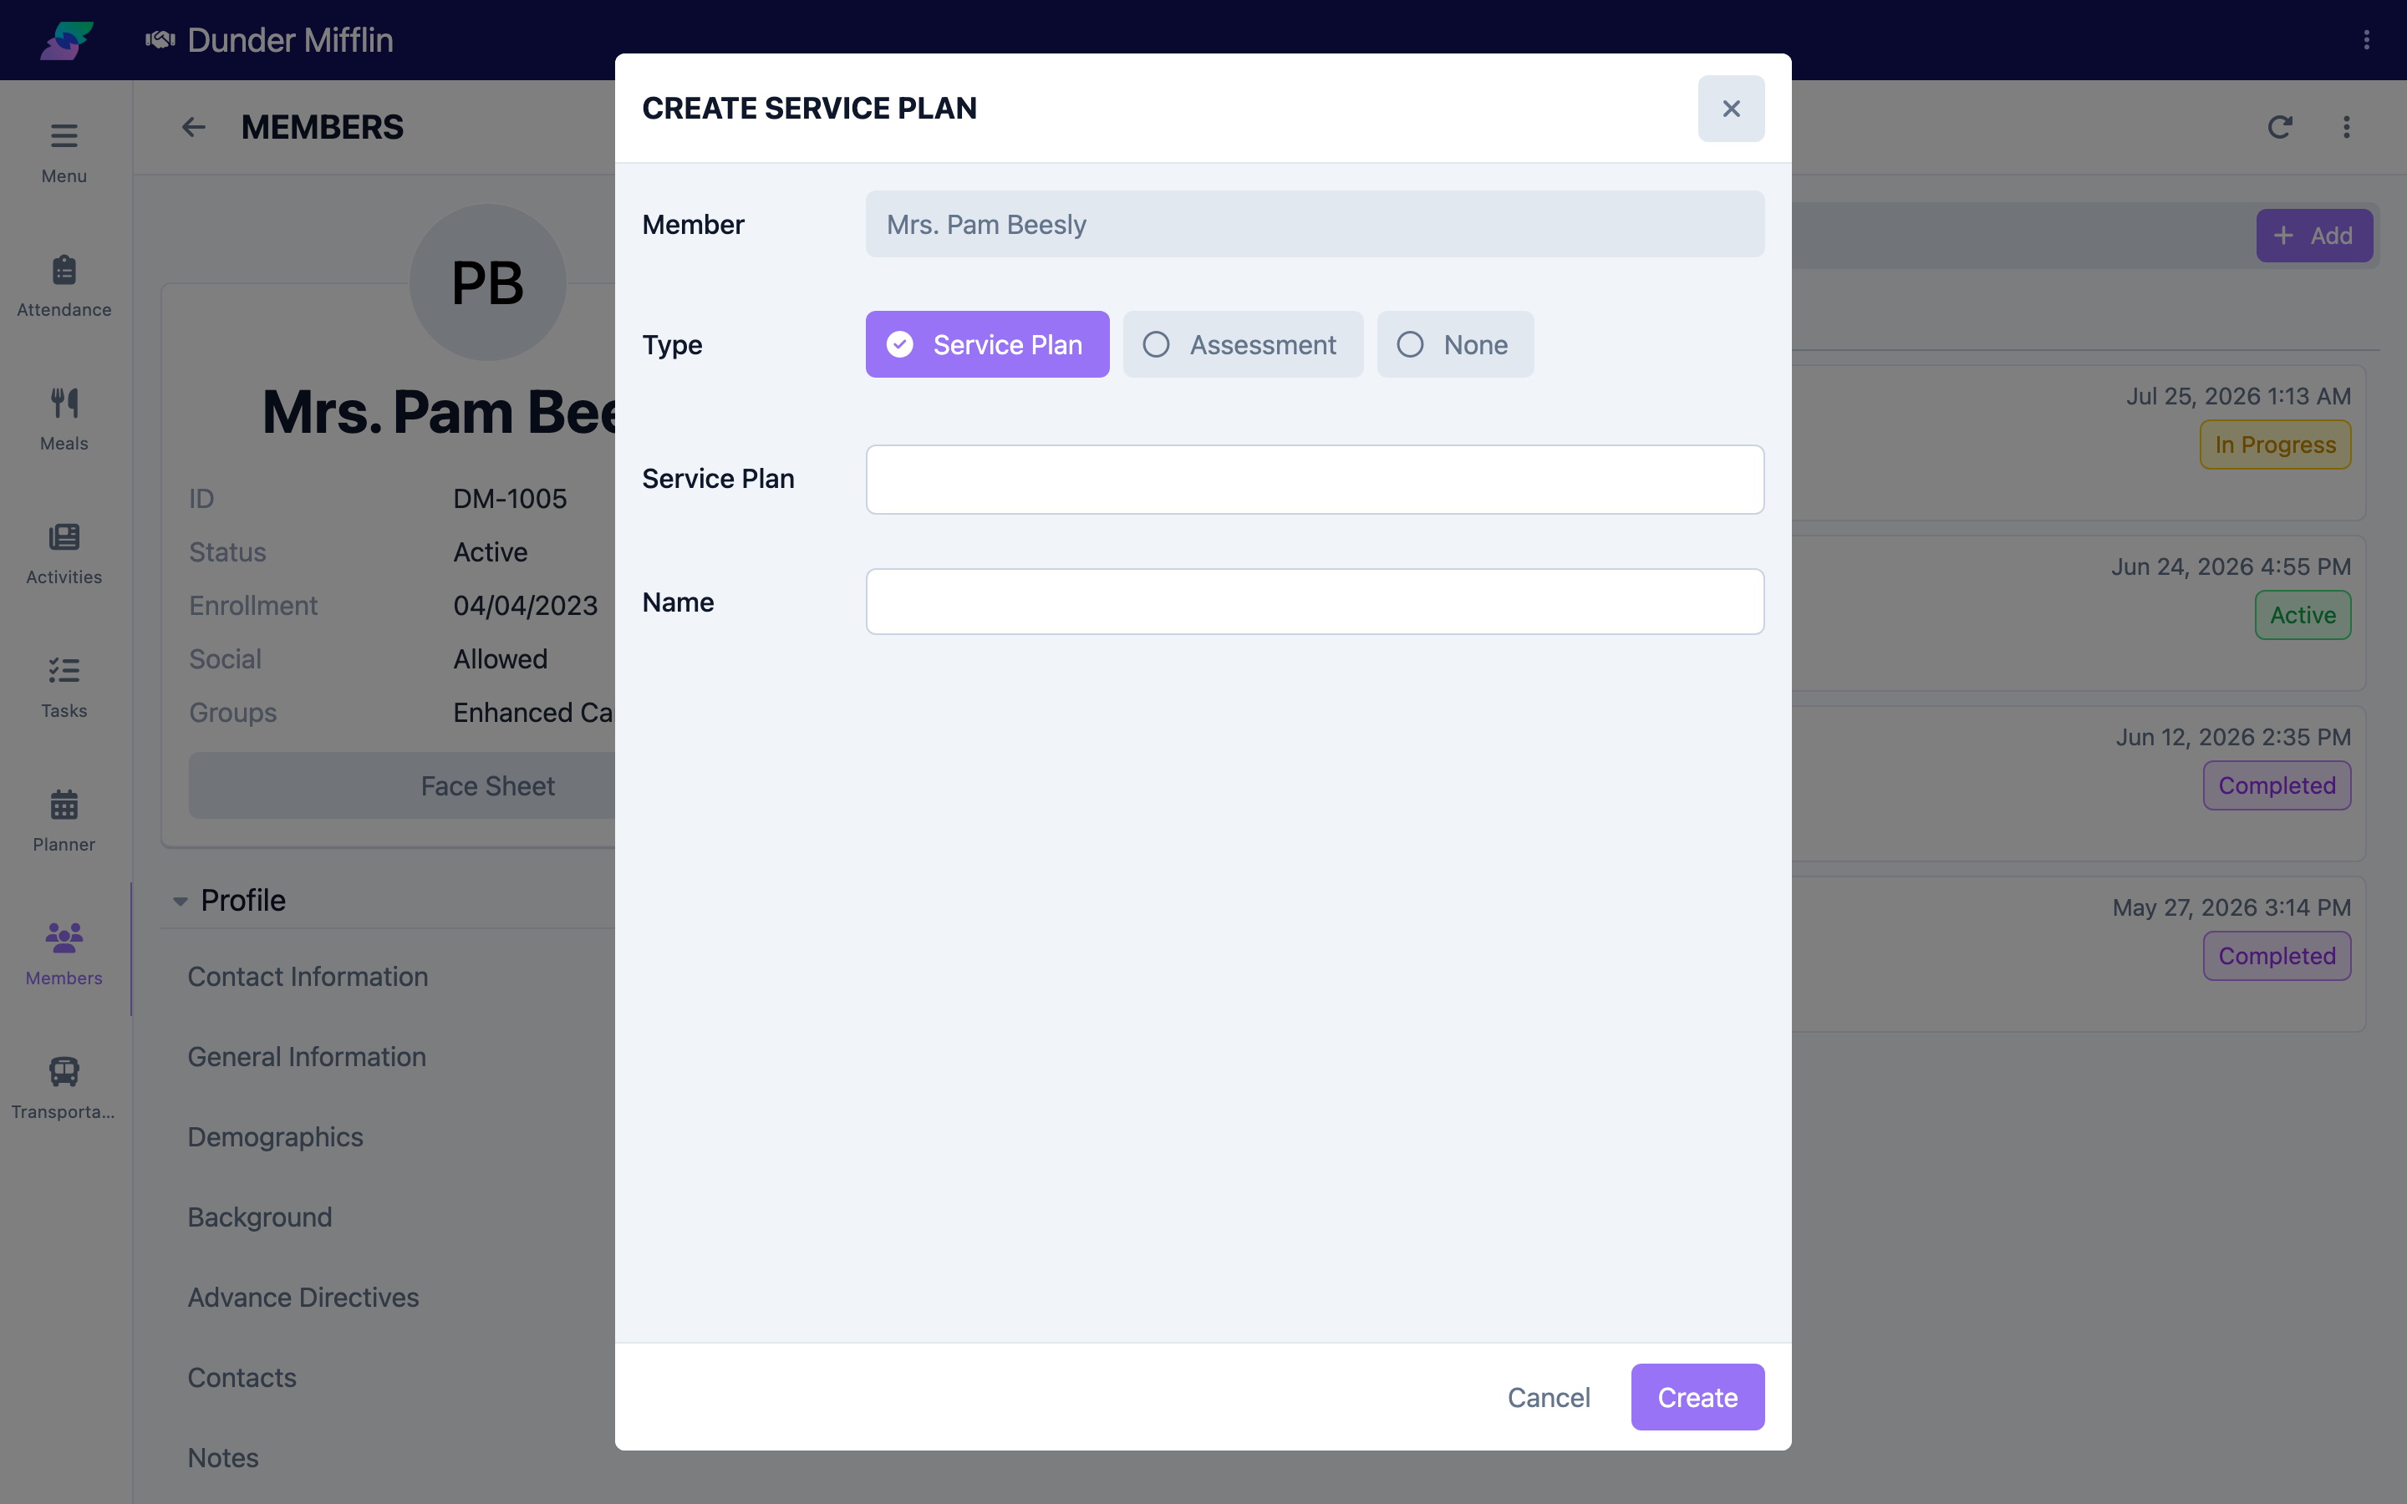This screenshot has height=1504, width=2407.
Task: Click the back arrow beside MEMBERS
Action: [193, 127]
